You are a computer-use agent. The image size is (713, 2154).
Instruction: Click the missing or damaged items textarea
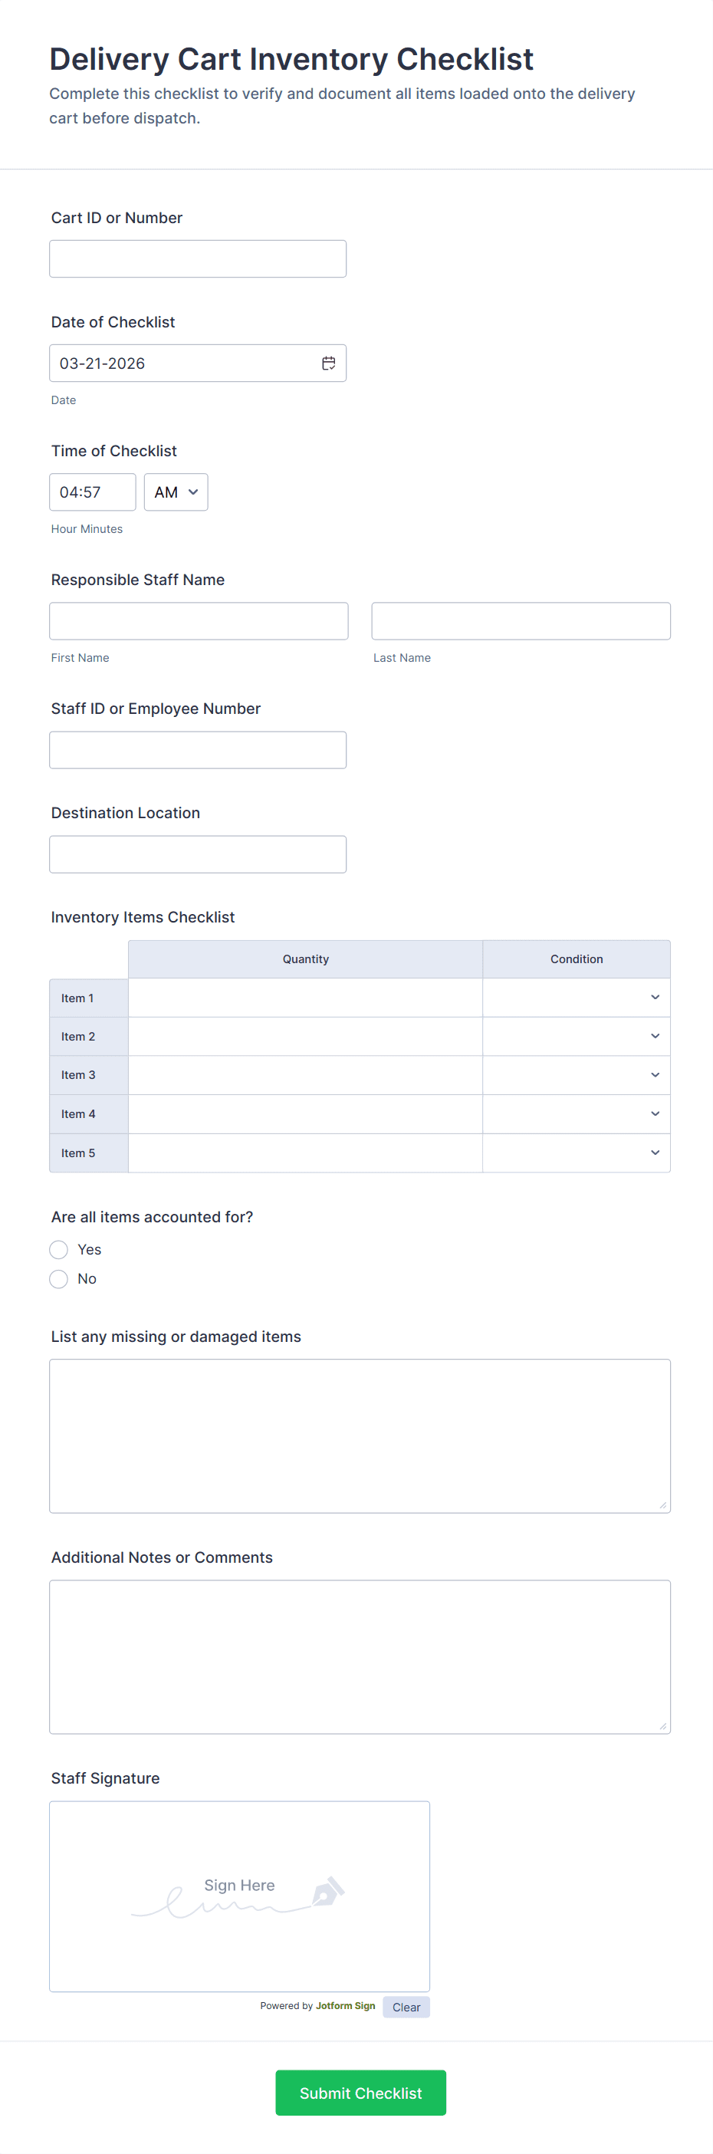pyautogui.click(x=360, y=1435)
